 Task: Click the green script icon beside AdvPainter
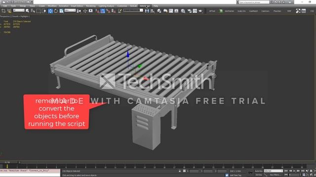[221, 11]
